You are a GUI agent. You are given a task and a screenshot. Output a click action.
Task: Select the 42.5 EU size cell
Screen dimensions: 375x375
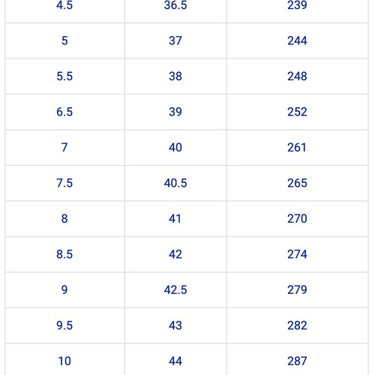click(x=175, y=290)
